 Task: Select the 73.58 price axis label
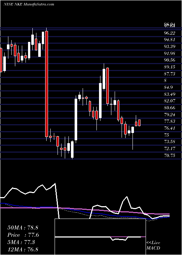[170, 142]
